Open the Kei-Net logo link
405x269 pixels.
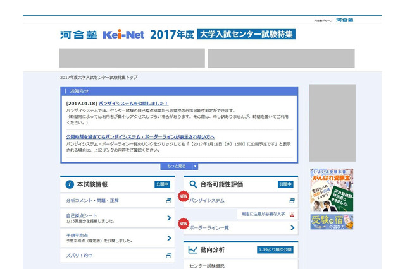pos(123,35)
